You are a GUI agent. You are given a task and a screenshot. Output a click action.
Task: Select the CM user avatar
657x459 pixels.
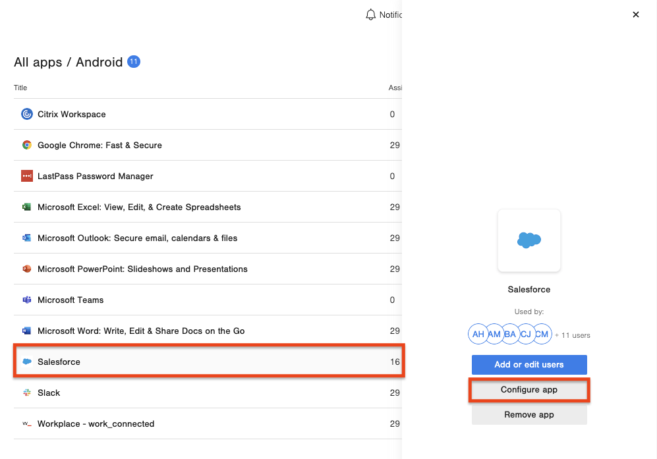click(x=542, y=334)
